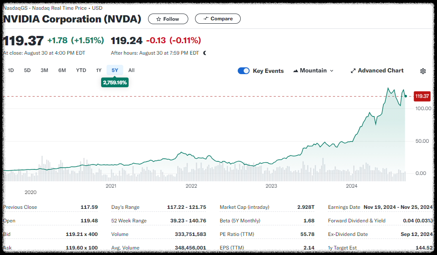
Task: Click the +1.78 (+1.51%) change text
Action: tap(76, 41)
